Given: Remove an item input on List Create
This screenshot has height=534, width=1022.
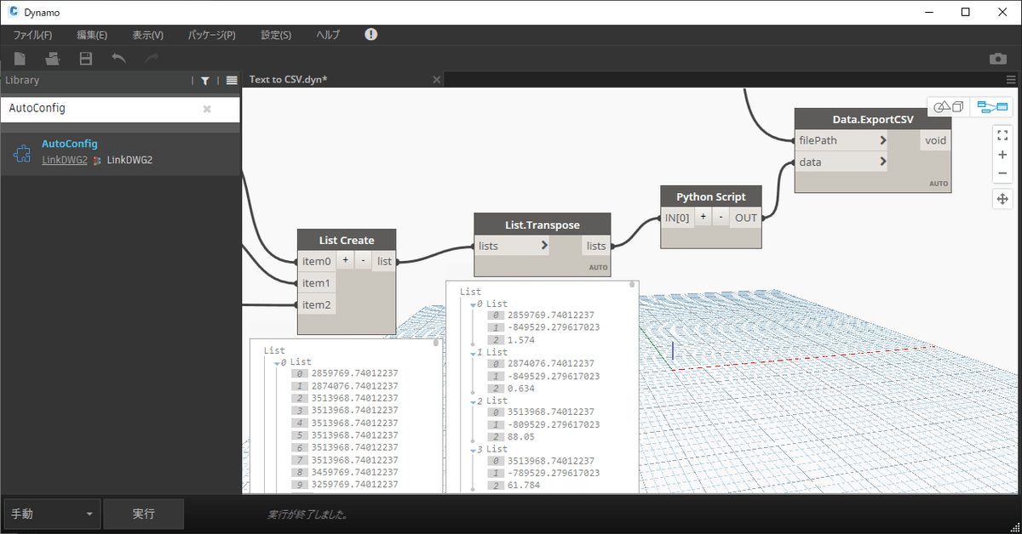Looking at the screenshot, I should (362, 260).
